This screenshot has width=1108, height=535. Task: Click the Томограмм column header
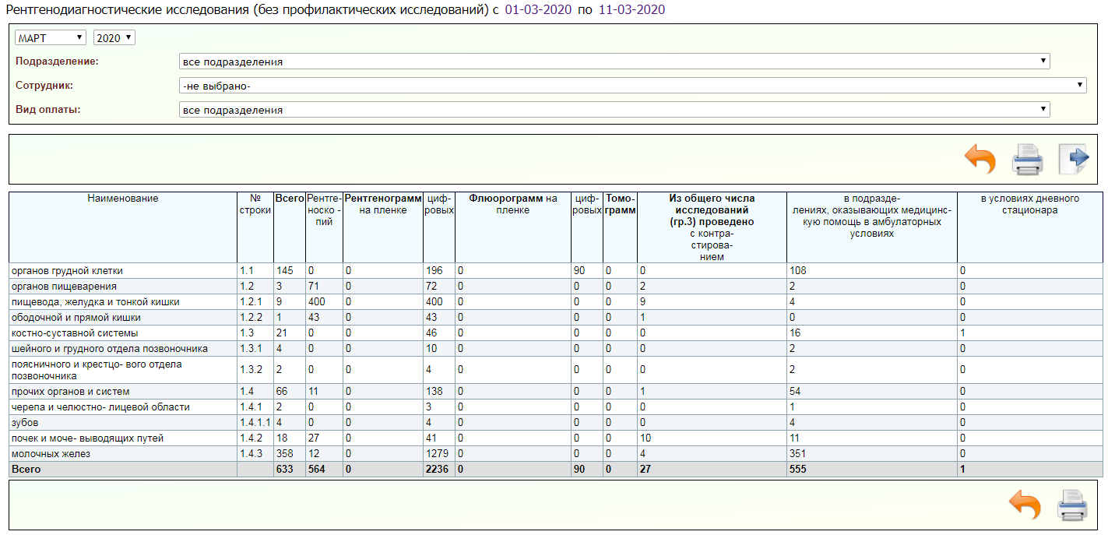click(621, 204)
